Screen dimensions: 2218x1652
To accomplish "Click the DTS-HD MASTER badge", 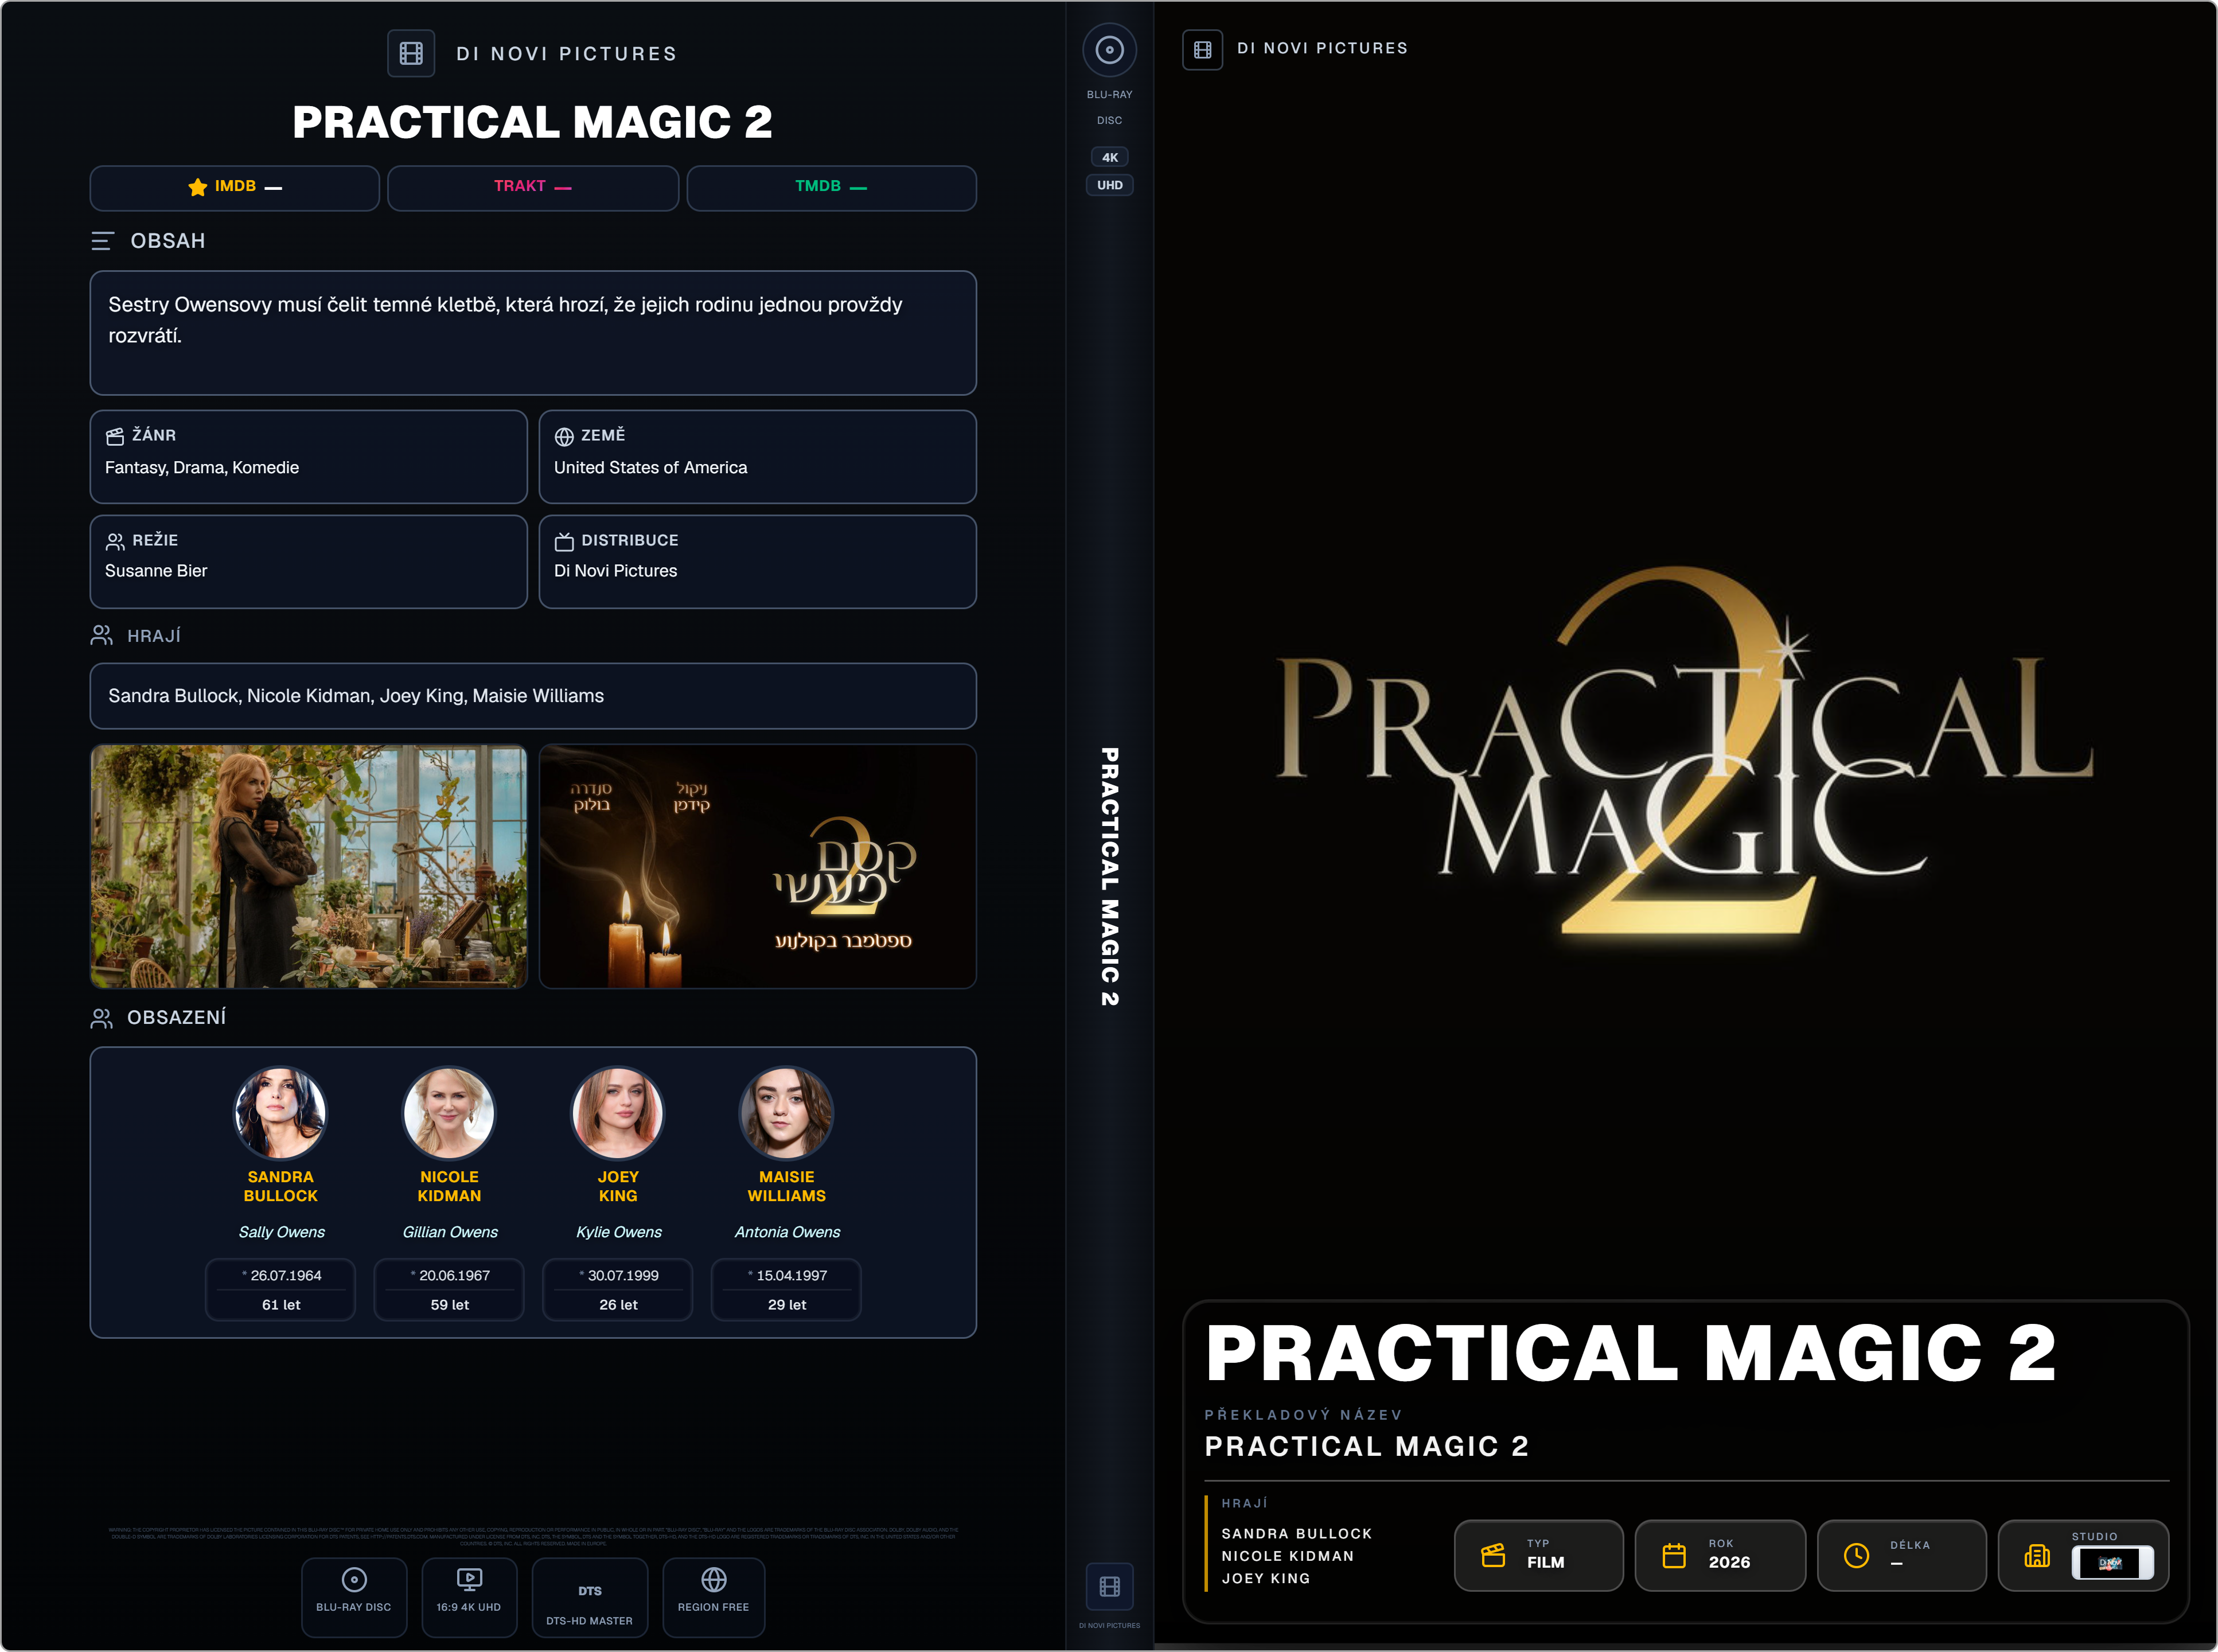I will [x=590, y=1597].
